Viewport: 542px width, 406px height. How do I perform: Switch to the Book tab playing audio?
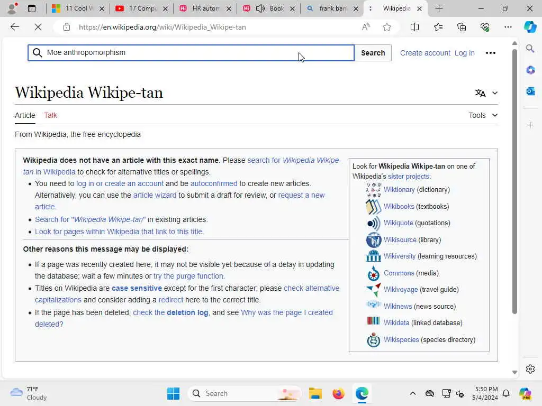268,8
